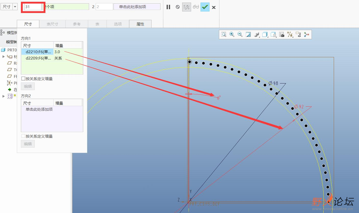The width and height of the screenshot is (359, 213).
Task: Click first direction instance count field 31
Action: pyautogui.click(x=33, y=7)
